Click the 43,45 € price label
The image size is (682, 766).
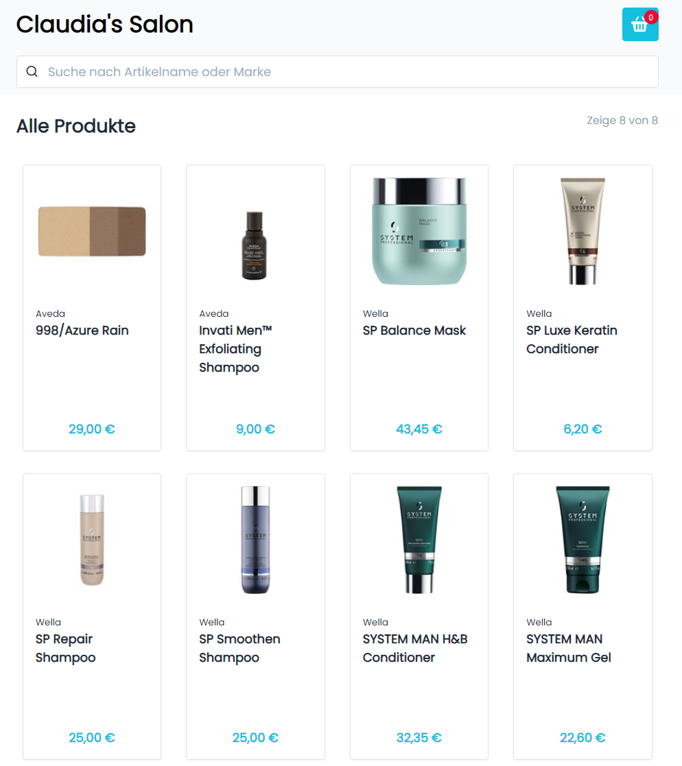pos(419,429)
